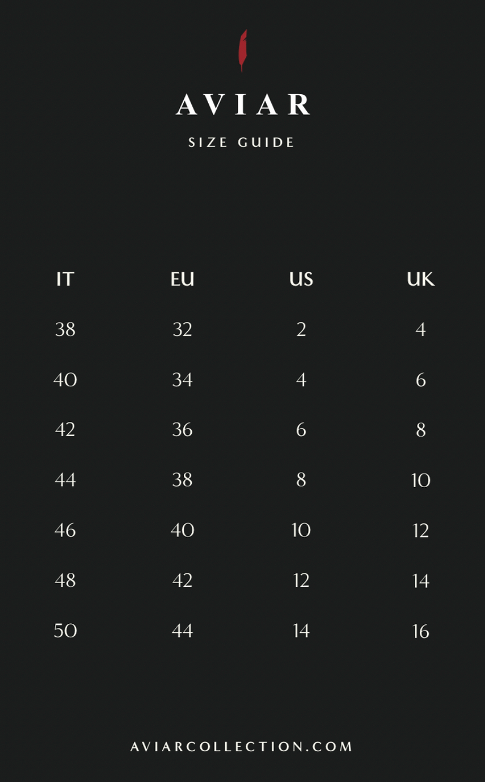Open the aviarcollection.com link
This screenshot has height=782, width=485.
click(242, 746)
